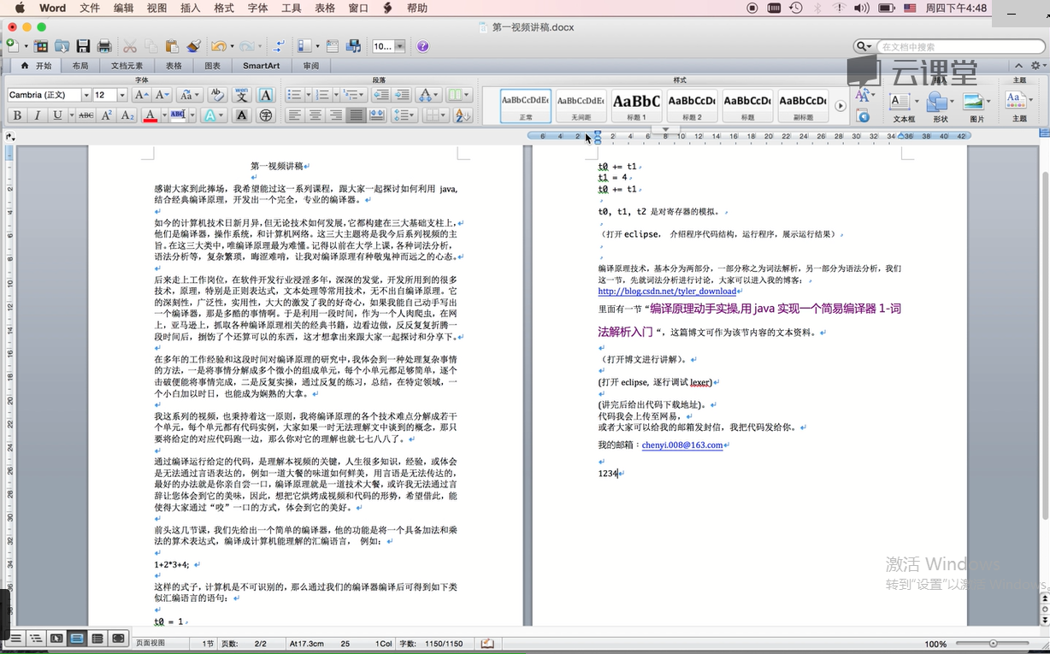
Task: Align text left
Action: [294, 115]
